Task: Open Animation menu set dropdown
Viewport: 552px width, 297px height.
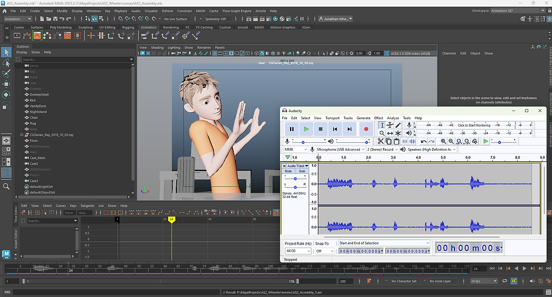Action: [17, 19]
